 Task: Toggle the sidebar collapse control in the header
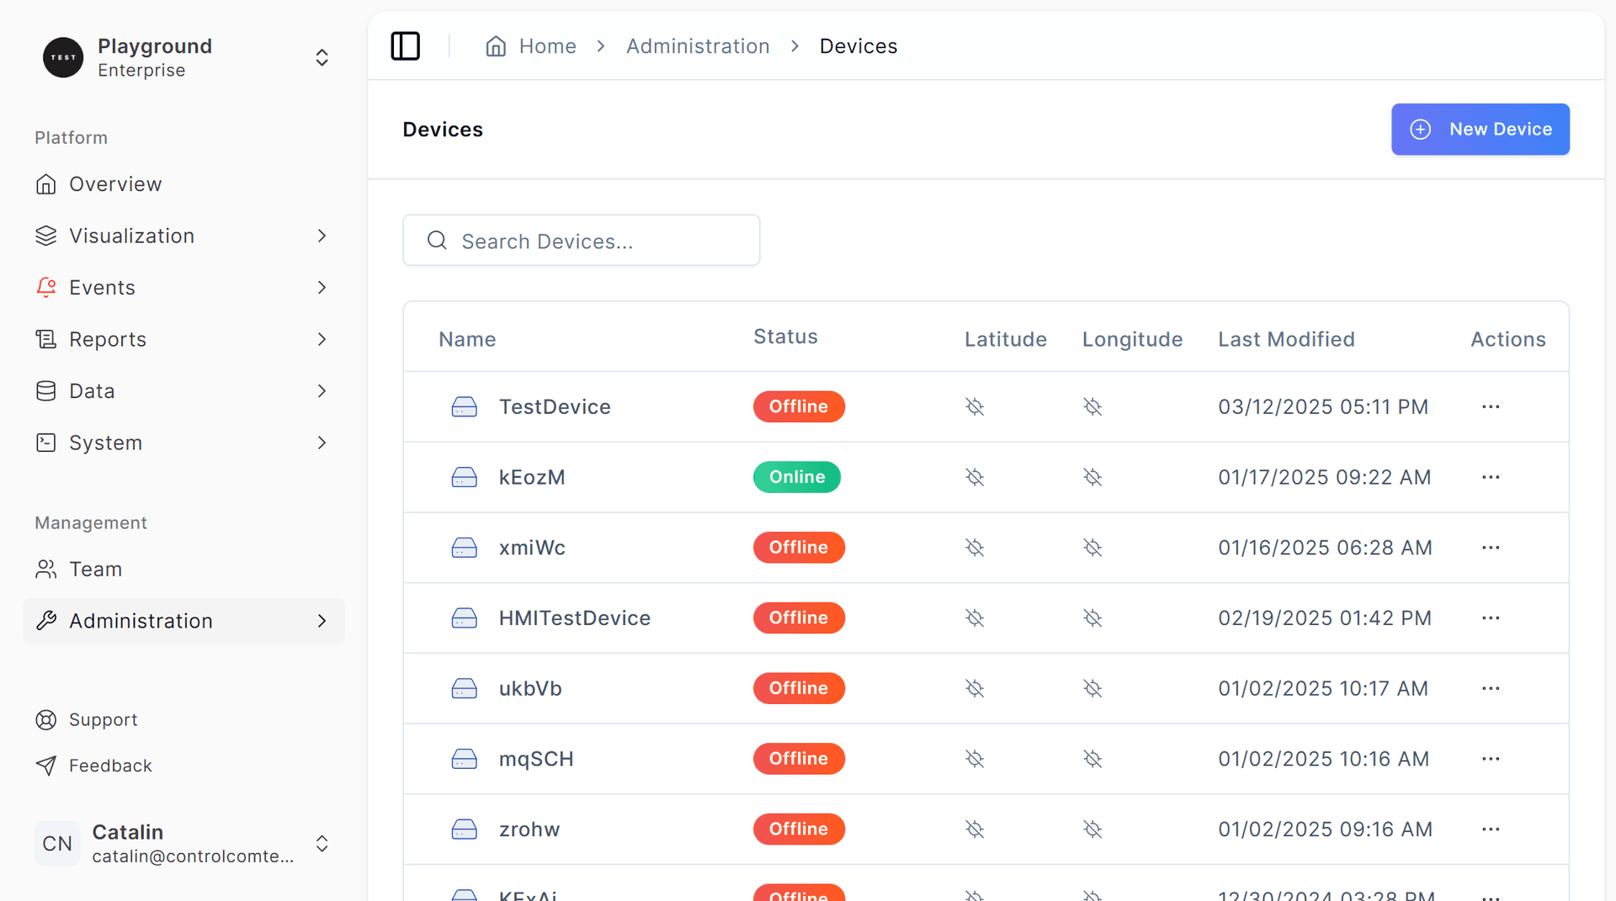coord(405,46)
